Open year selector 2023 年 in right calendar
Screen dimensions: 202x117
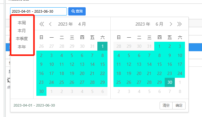143,24
